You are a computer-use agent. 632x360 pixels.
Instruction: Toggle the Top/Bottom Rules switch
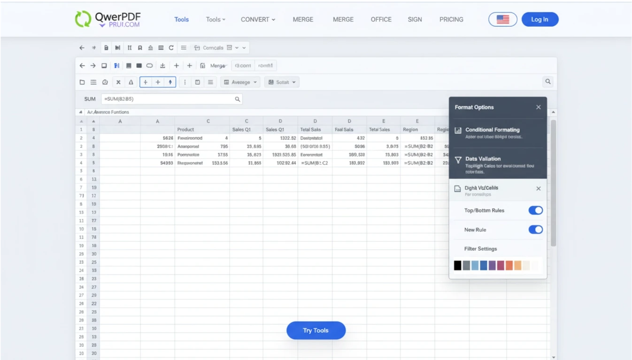tap(536, 210)
